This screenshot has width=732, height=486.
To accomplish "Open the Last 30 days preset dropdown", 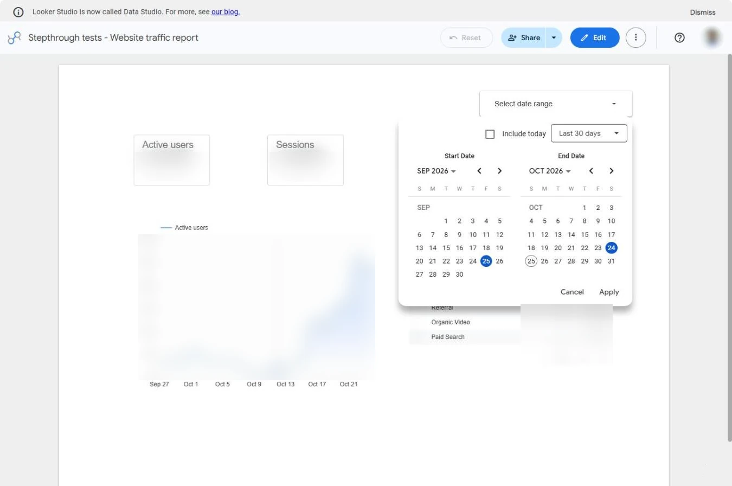I will pyautogui.click(x=589, y=133).
